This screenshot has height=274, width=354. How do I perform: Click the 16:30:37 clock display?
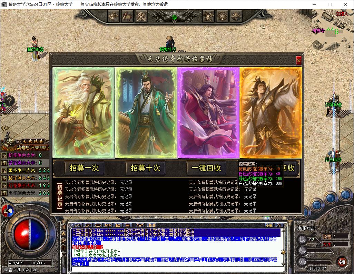[318, 268]
